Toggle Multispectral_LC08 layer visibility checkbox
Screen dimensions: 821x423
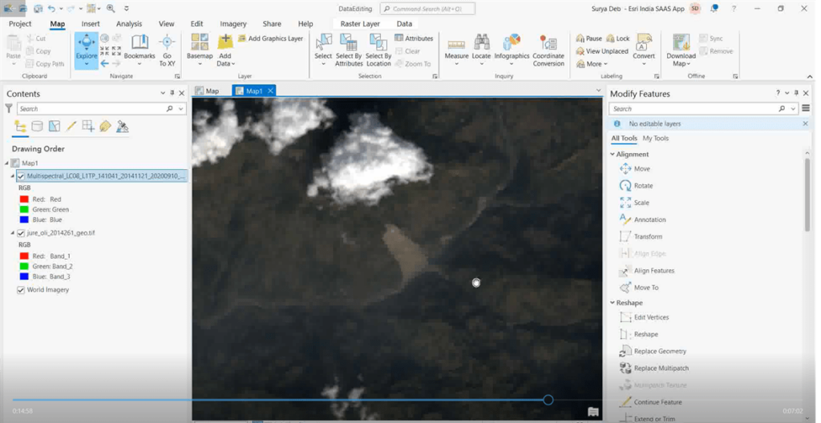[x=21, y=176]
